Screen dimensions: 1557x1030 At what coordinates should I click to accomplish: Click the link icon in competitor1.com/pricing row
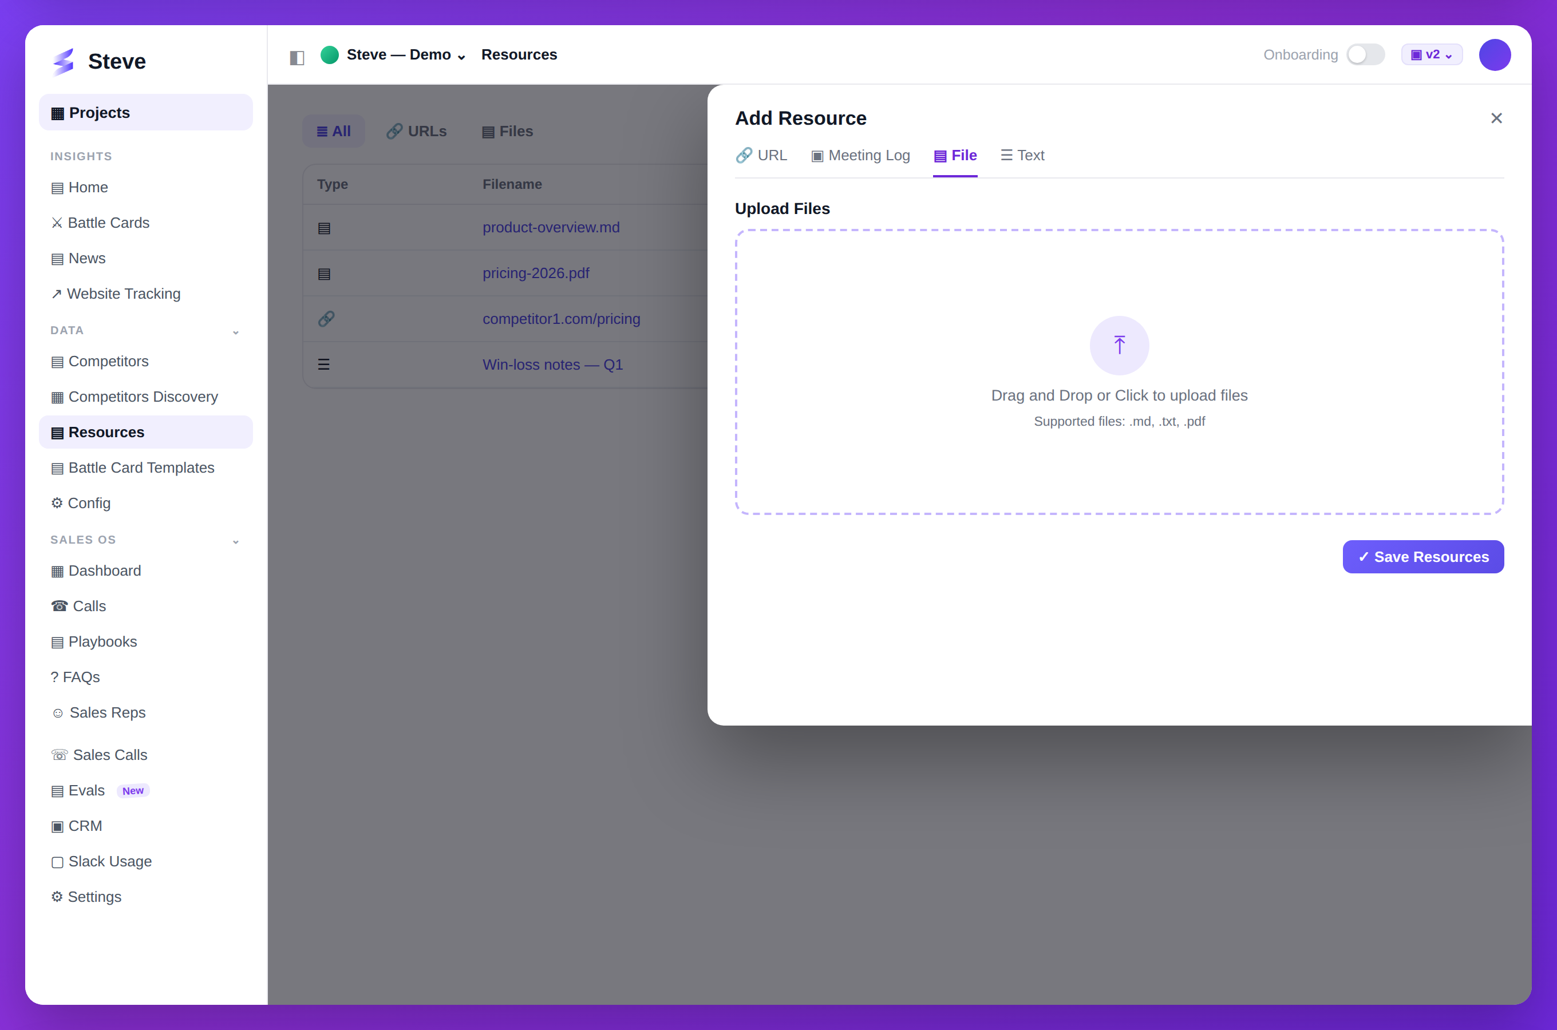click(326, 319)
